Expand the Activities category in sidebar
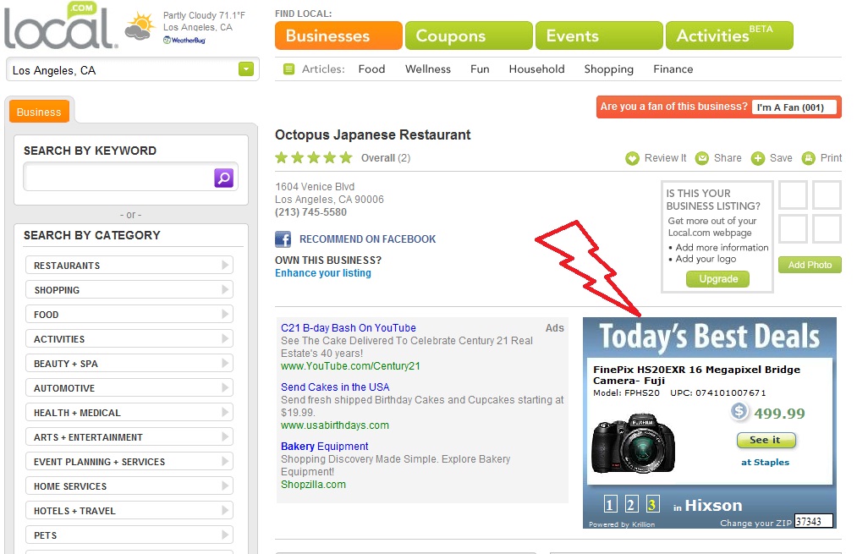The width and height of the screenshot is (857, 554). click(x=129, y=338)
